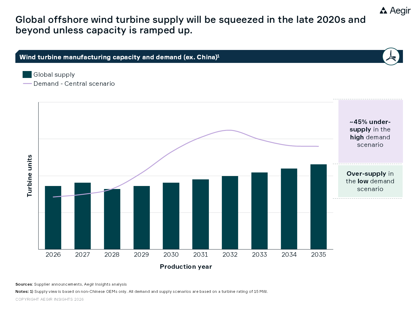Click the '2035' axis label
The height and width of the screenshot is (313, 418).
tap(319, 255)
